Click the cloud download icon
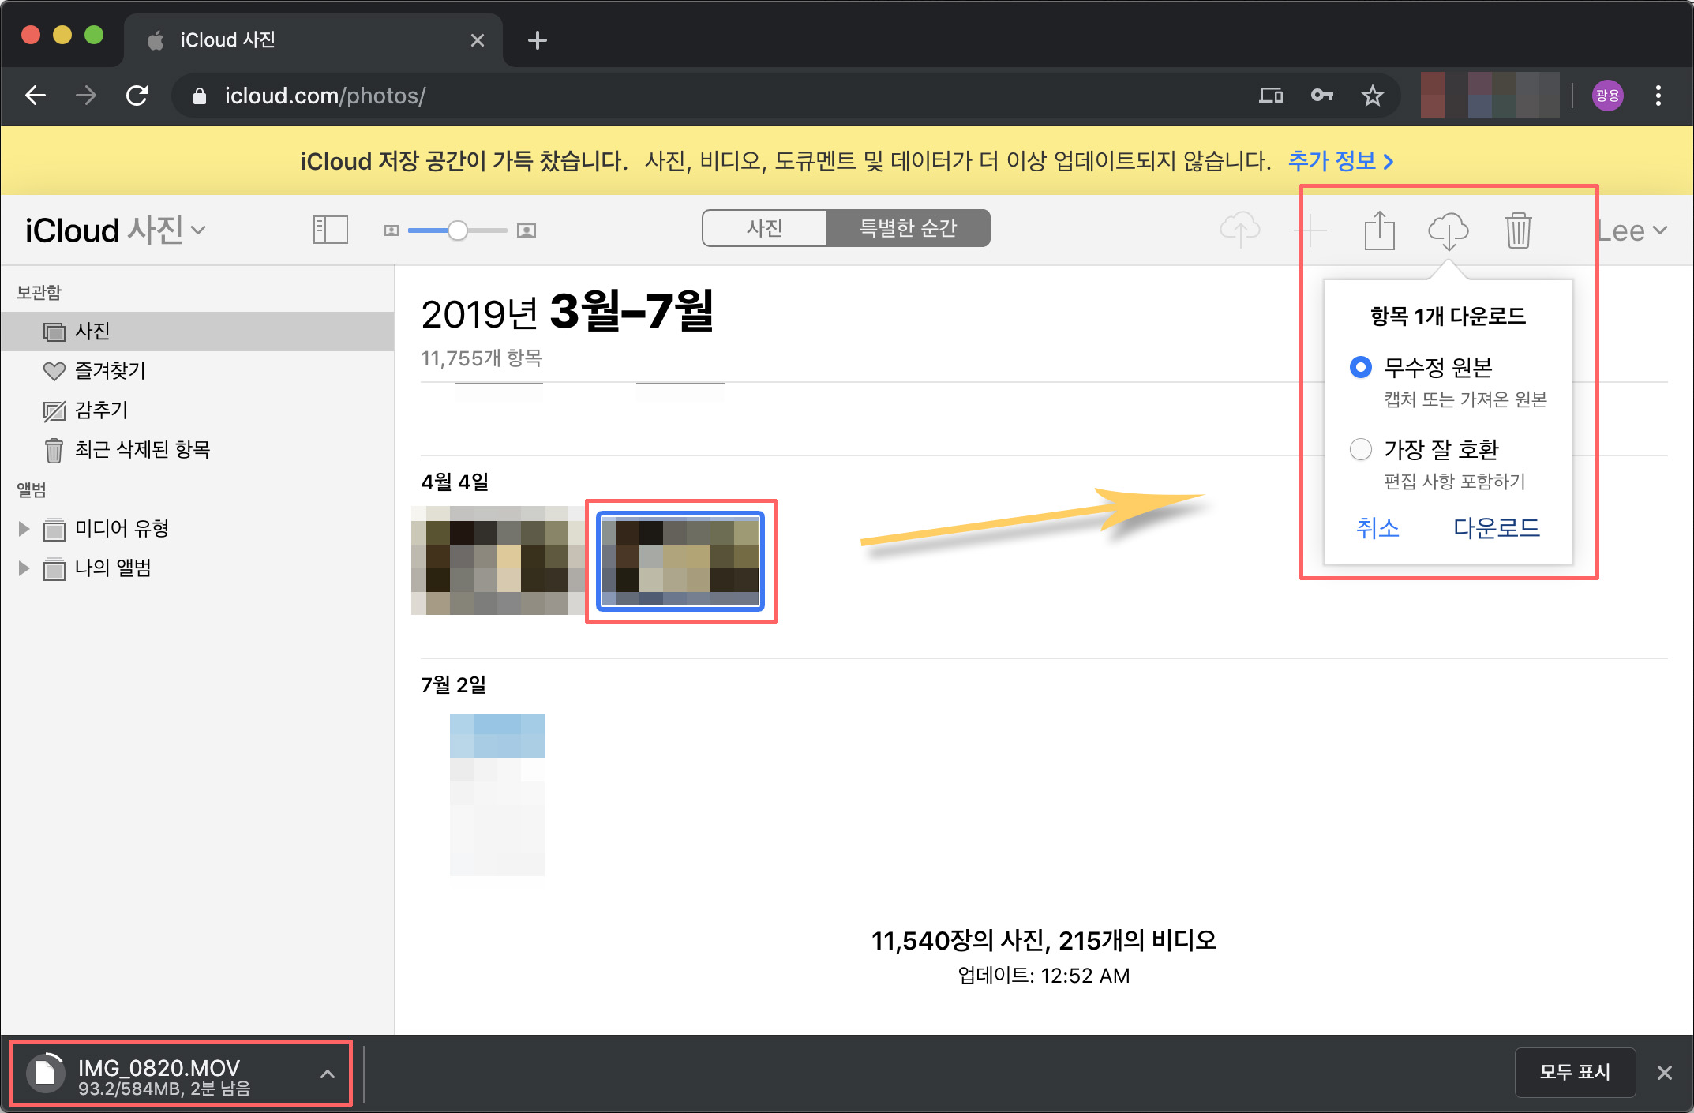 (1448, 230)
